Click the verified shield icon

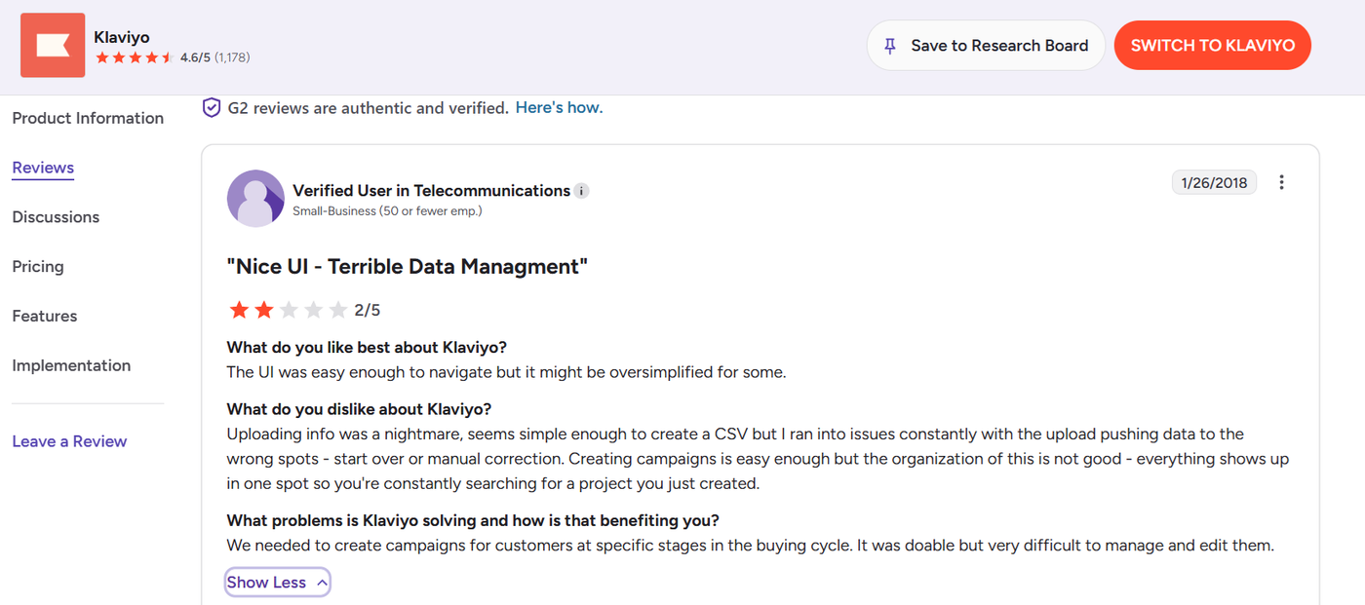pos(212,108)
